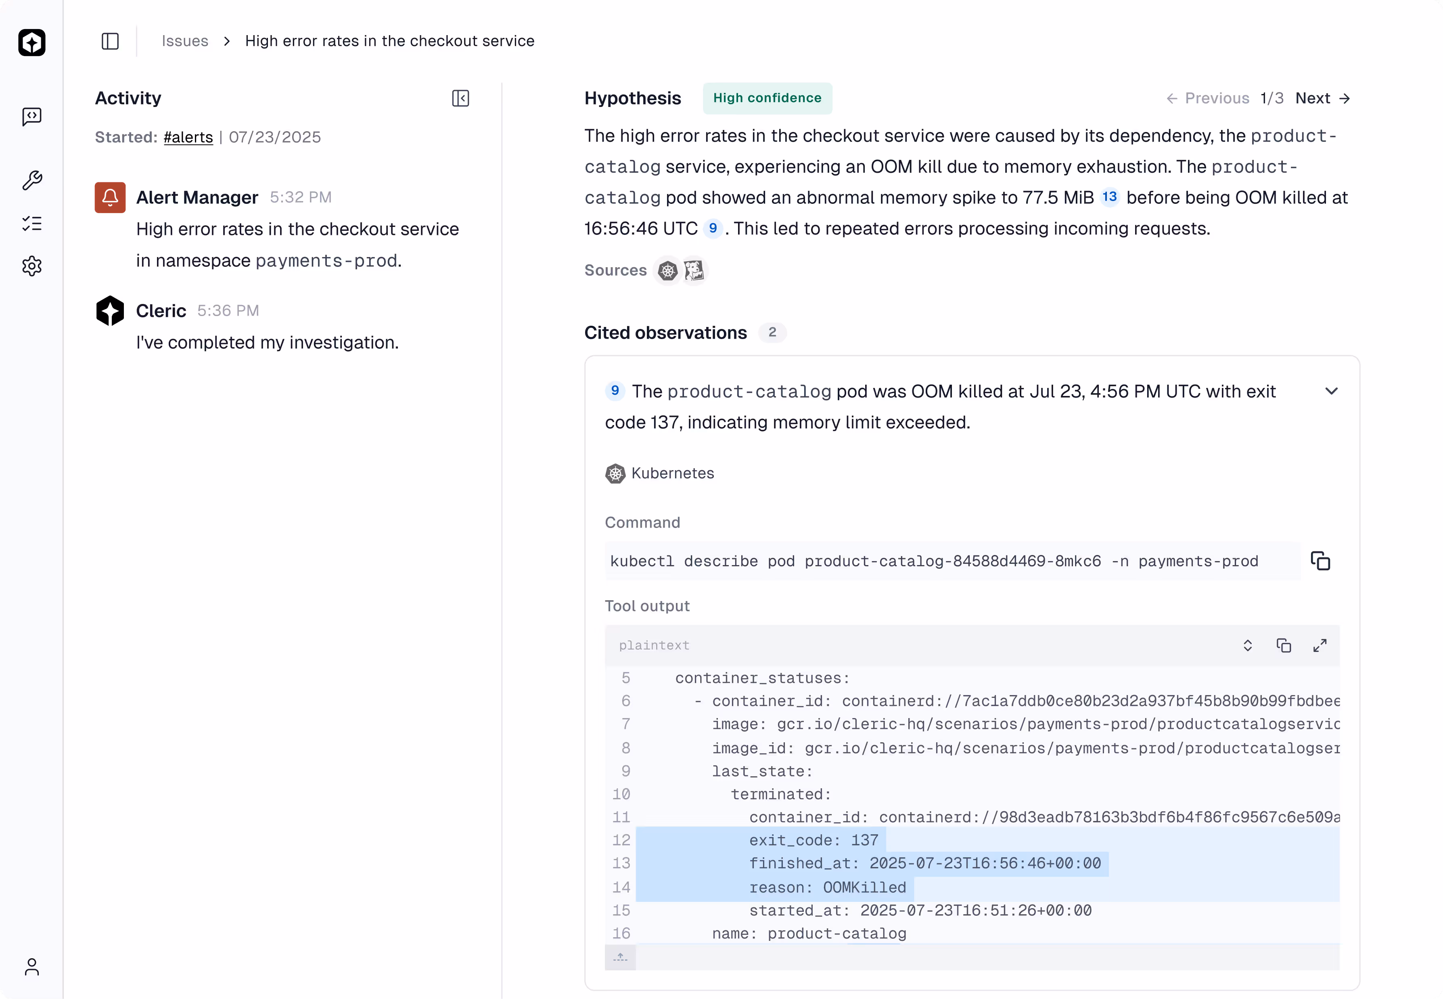This screenshot has width=1443, height=999.
Task: Open messages via the chat sidebar icon
Action: (31, 117)
